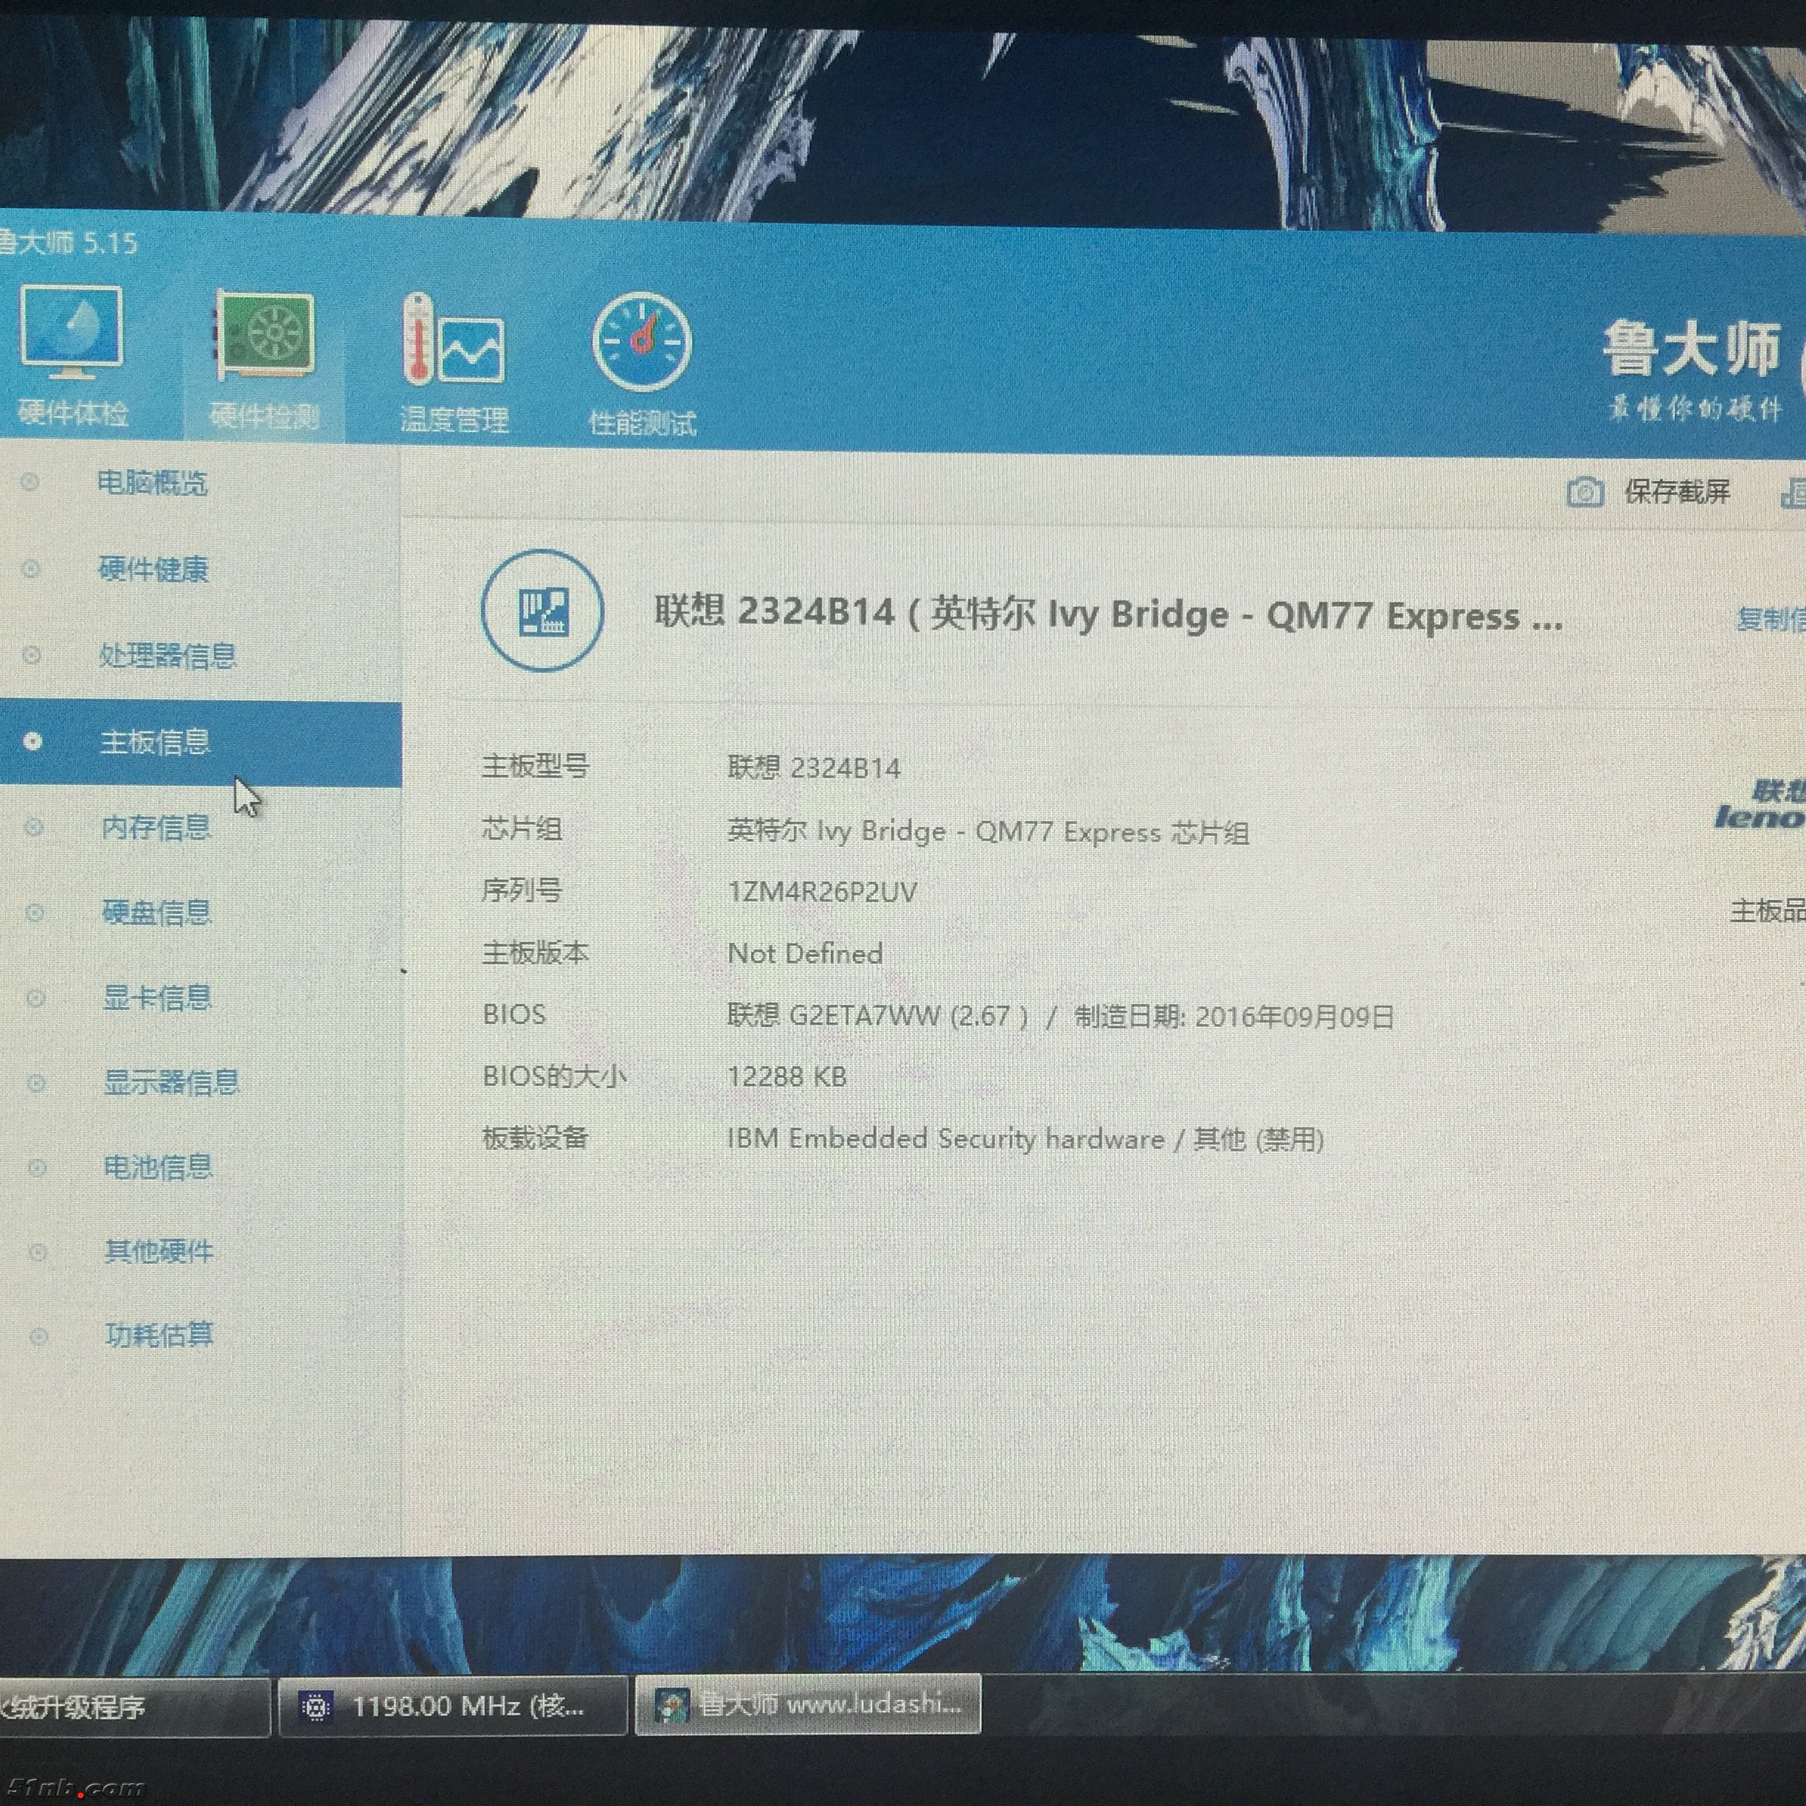1806x1806 pixels.
Task: Open the 功耗估算 sidebar entry
Action: 159,1335
